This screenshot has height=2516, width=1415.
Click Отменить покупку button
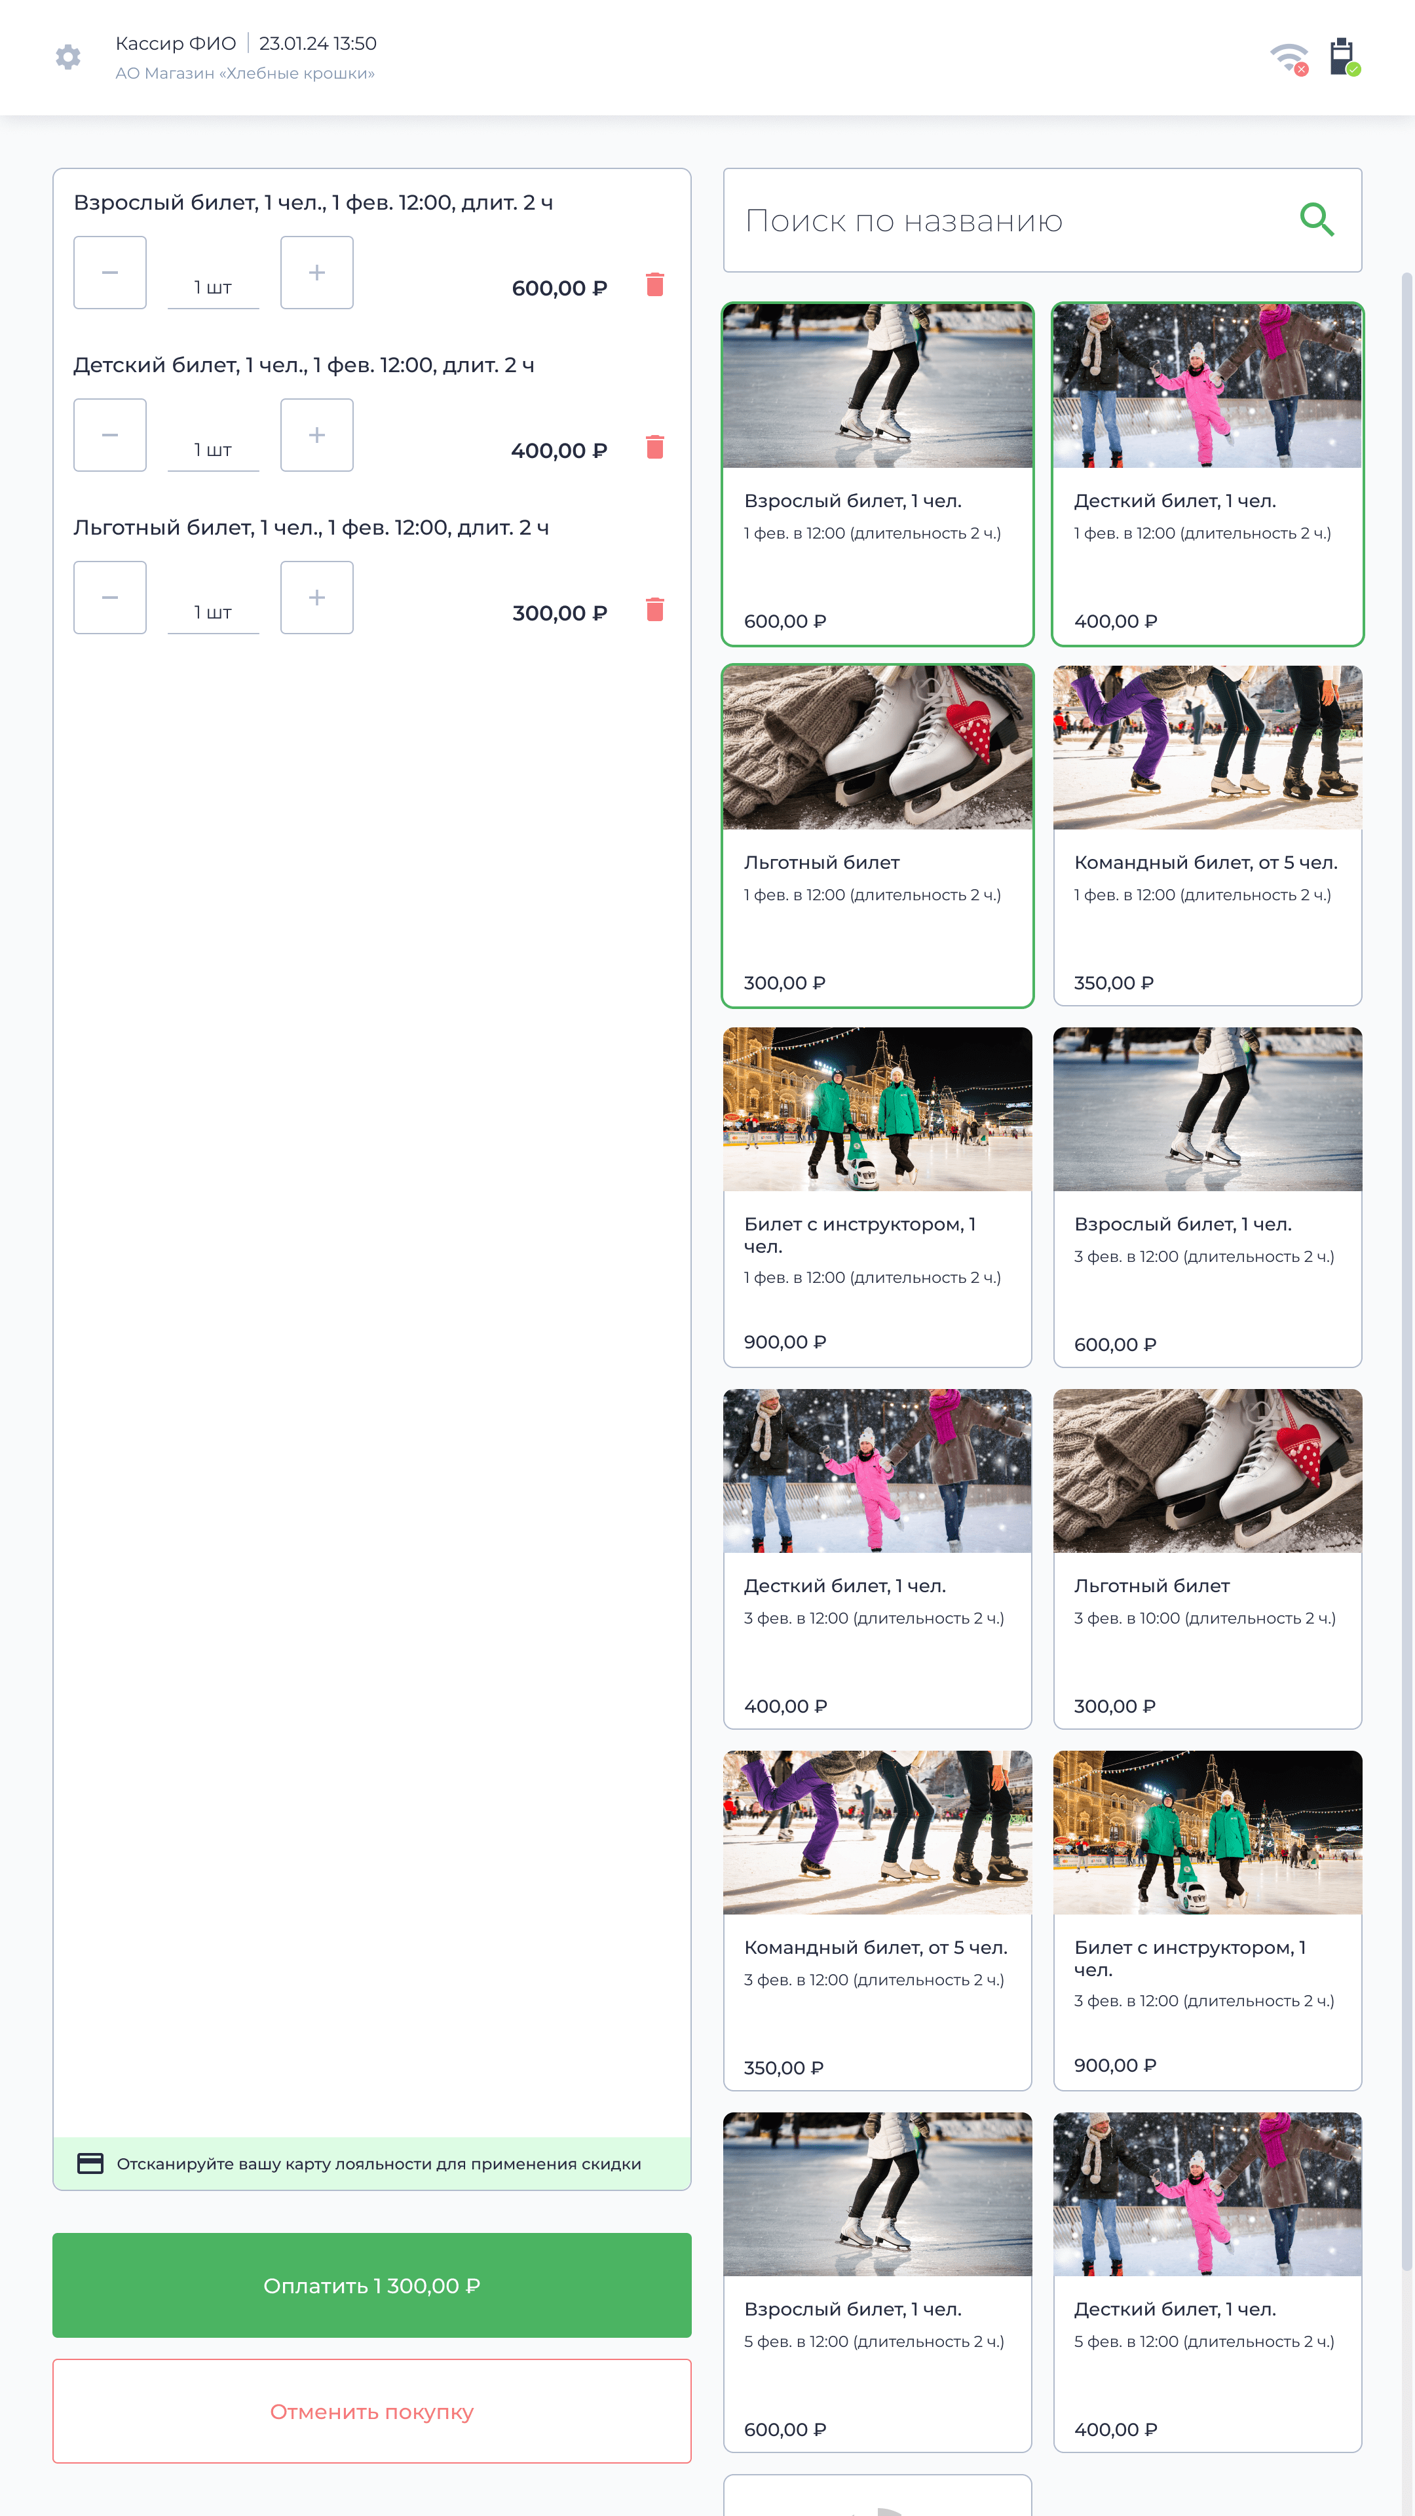[x=371, y=2411]
